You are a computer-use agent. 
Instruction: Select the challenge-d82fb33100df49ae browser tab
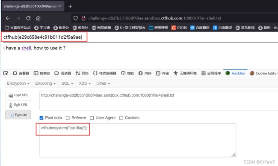33,6
